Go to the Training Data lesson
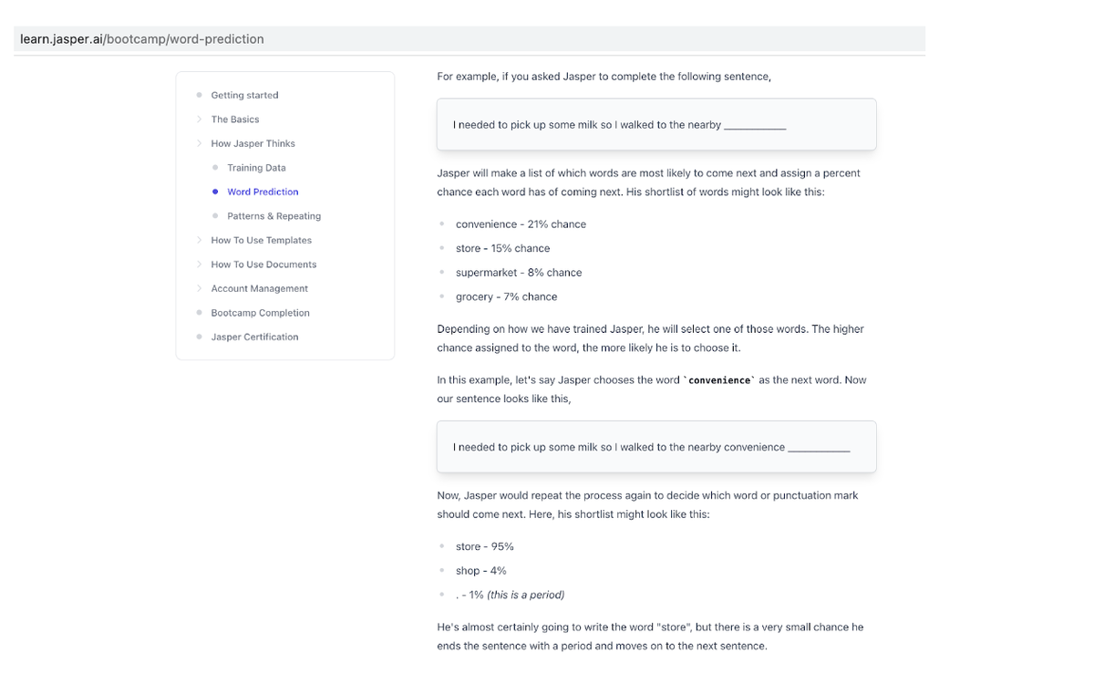The width and height of the screenshot is (1094, 695). click(x=256, y=168)
